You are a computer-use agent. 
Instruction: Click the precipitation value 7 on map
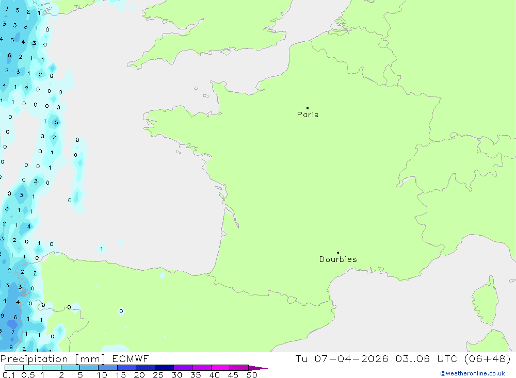[13, 333]
